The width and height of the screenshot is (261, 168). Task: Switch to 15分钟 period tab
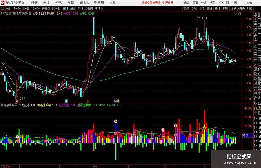(x=36, y=9)
